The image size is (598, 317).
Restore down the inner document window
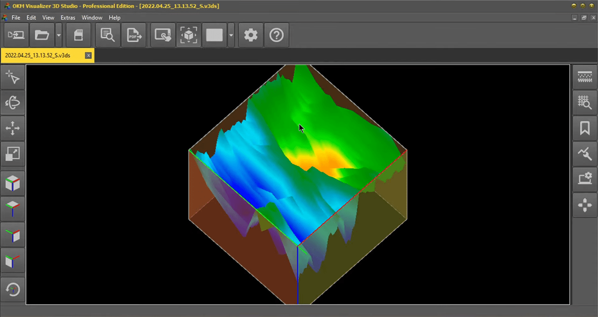584,18
